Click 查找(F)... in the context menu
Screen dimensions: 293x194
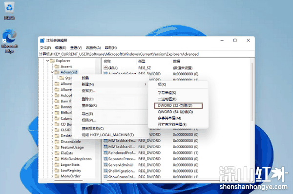coord(110,91)
